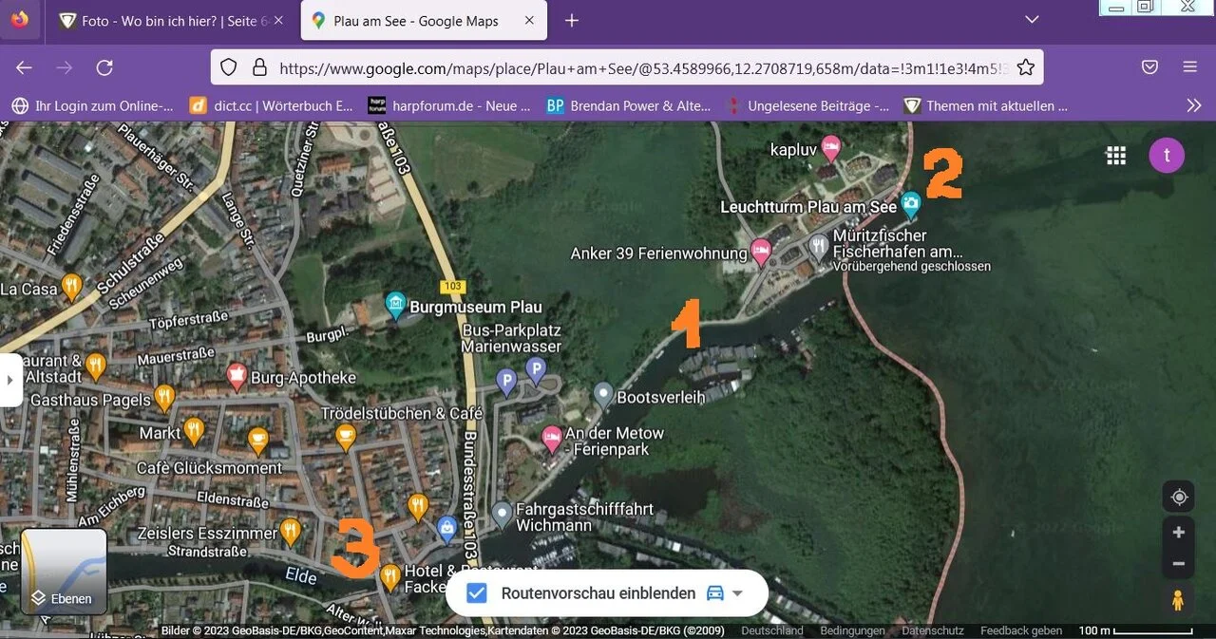
Task: Open the Google apps grid
Action: [x=1116, y=156]
